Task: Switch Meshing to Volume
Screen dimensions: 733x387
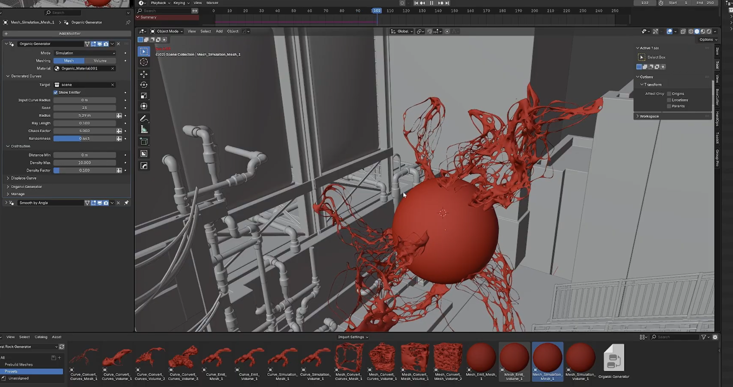Action: (x=100, y=61)
